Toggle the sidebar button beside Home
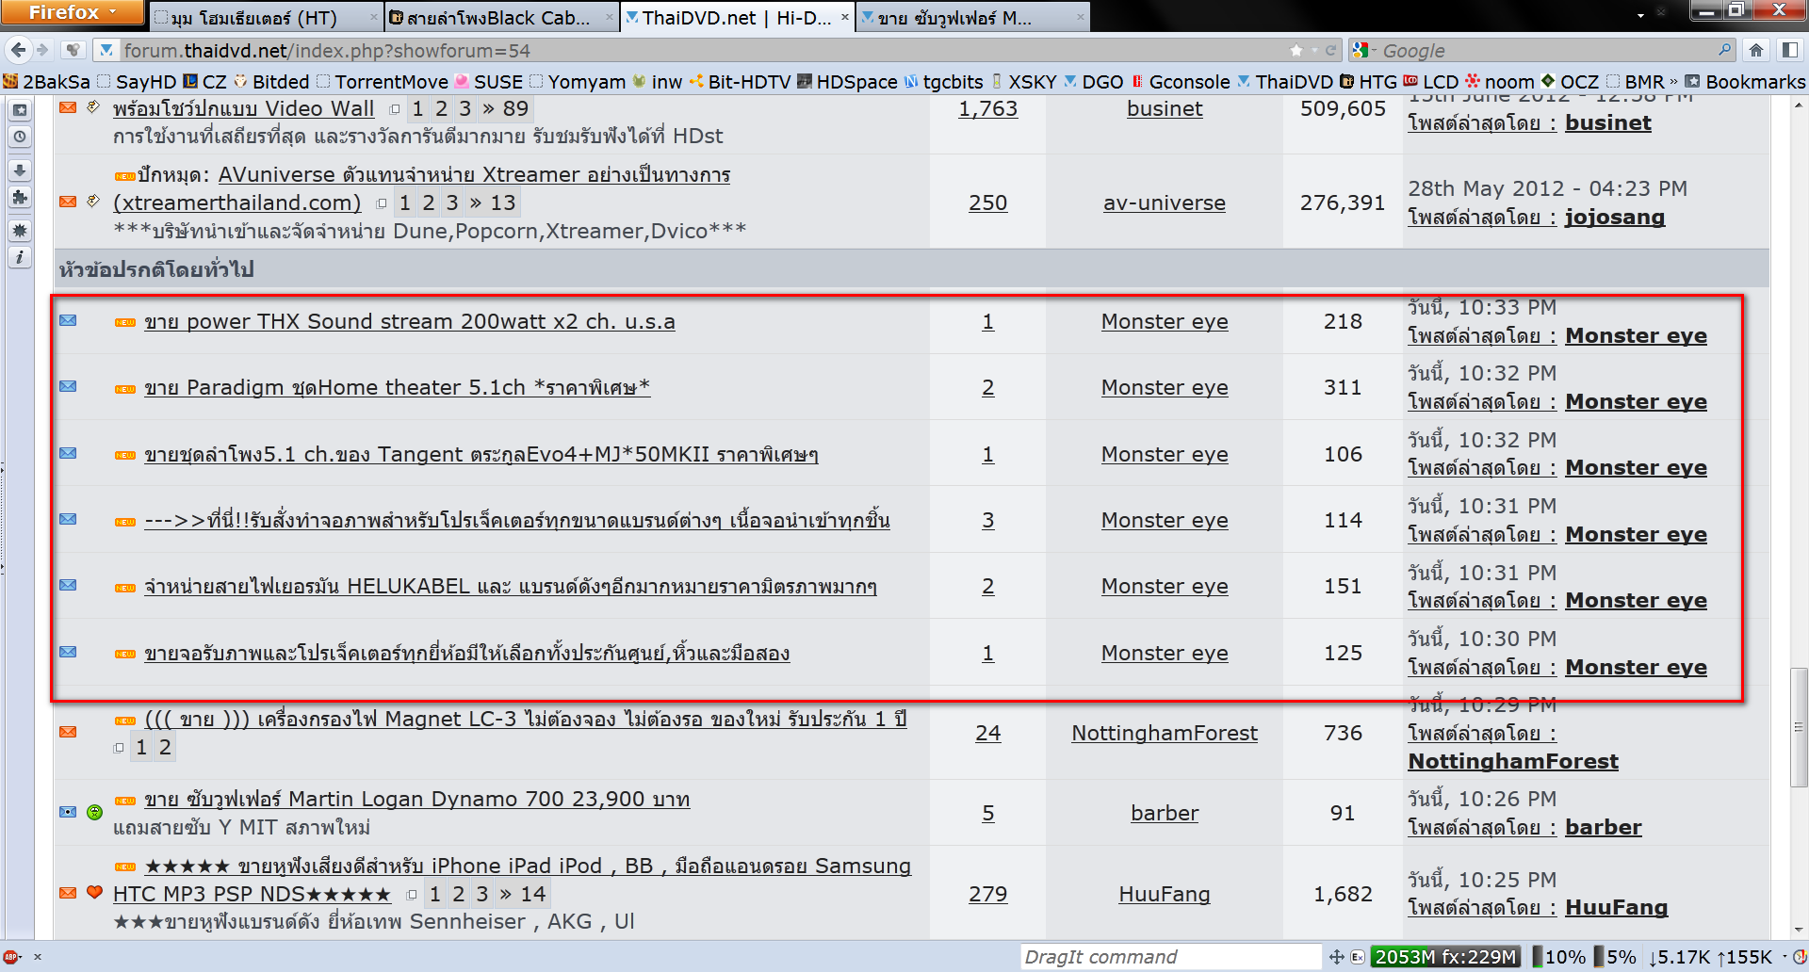1809x972 pixels. [1790, 50]
